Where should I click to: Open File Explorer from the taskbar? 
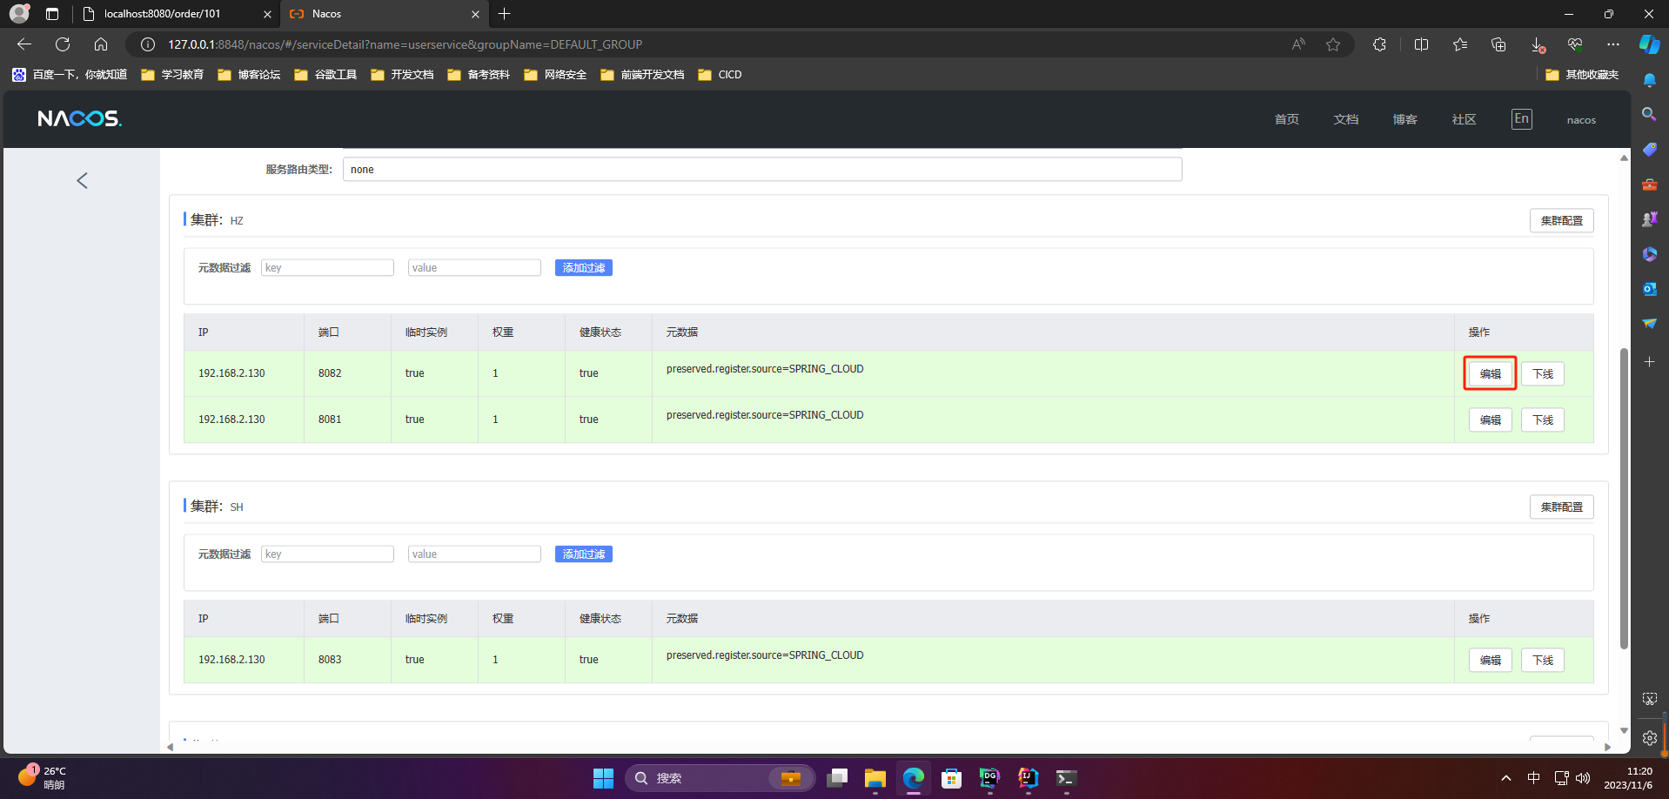point(875,777)
